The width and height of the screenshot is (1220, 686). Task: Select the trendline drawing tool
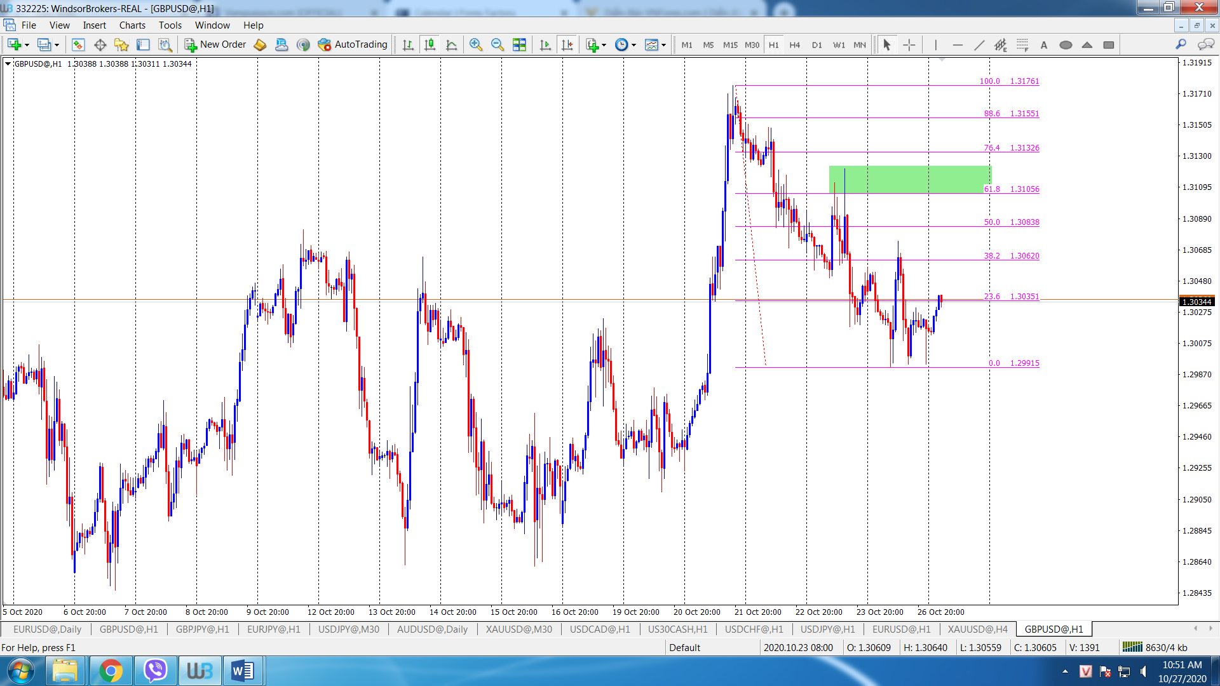point(979,44)
